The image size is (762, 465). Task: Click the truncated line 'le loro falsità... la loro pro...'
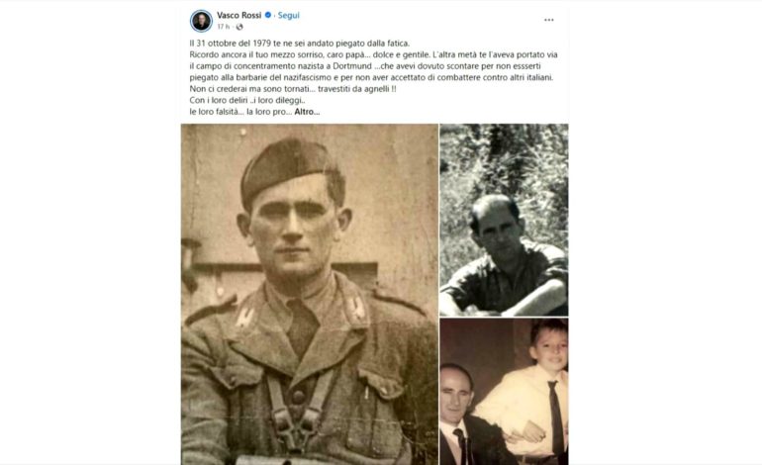[241, 112]
